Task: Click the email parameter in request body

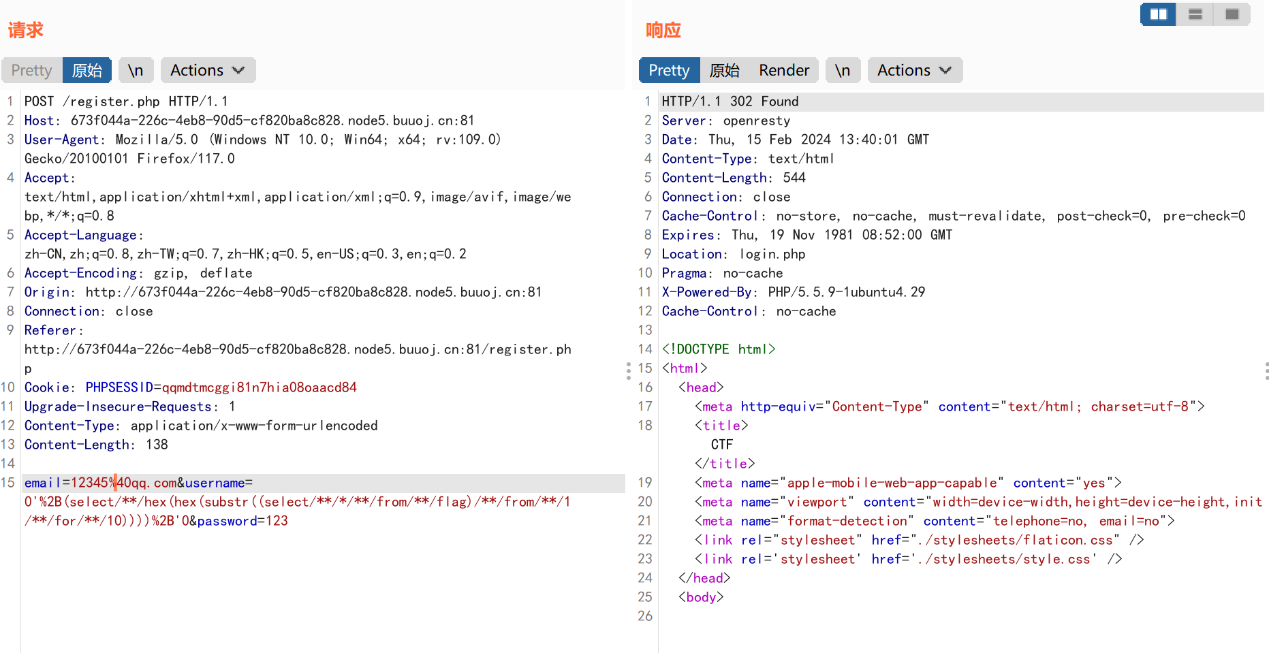Action: pos(101,483)
